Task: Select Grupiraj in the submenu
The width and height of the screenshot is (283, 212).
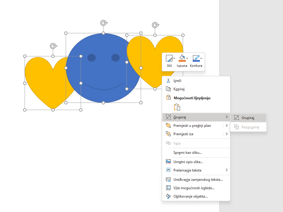Action: pyautogui.click(x=248, y=118)
